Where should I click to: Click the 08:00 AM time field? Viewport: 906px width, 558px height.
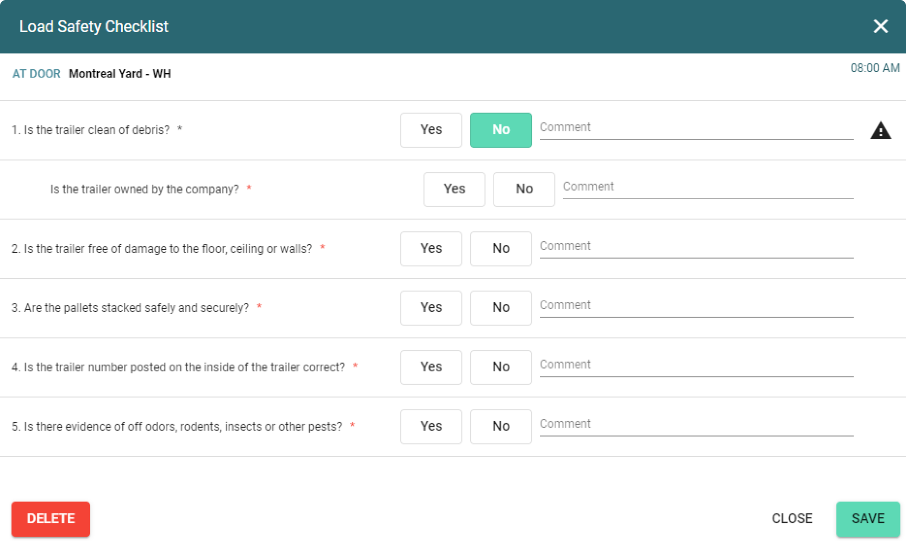[x=875, y=68]
